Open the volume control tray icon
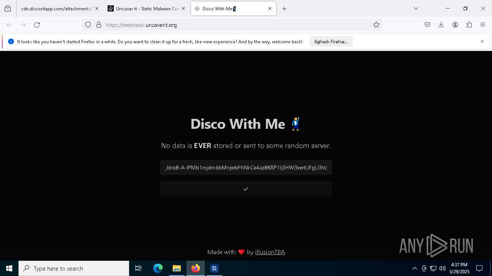 pos(442,268)
